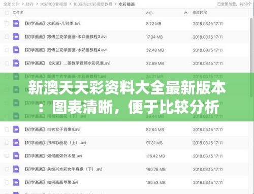
Task: Open 水彩100套视频 breadcrumb folder
Action: (x=53, y=4)
